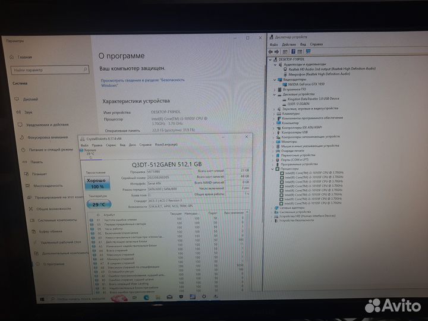Go back in Device Manager toolbar
428x321 pixels.
coord(270,52)
